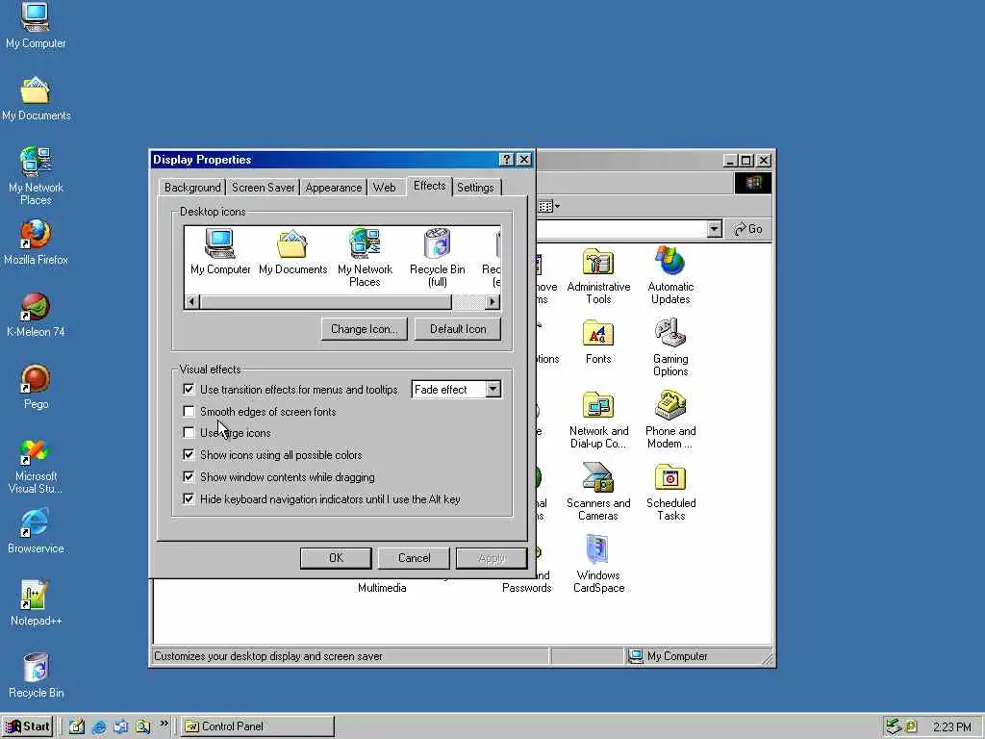Confirm with the OK button
Viewport: 985px width, 739px height.
(x=336, y=558)
